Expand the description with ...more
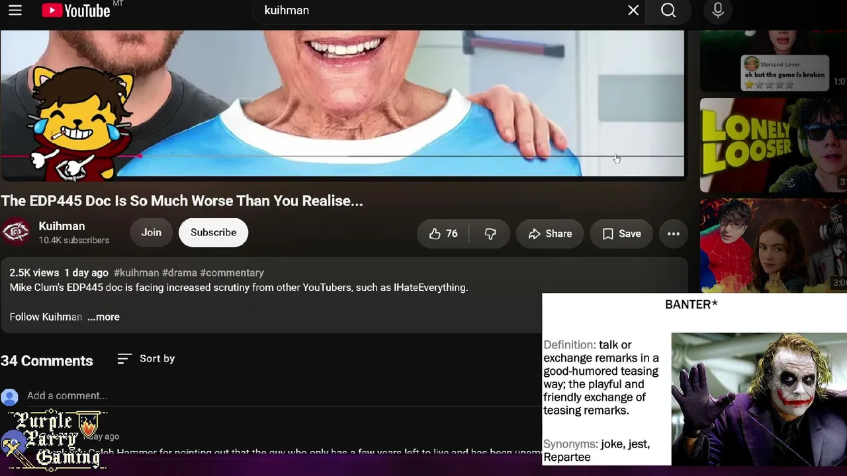The image size is (847, 476). tap(103, 317)
